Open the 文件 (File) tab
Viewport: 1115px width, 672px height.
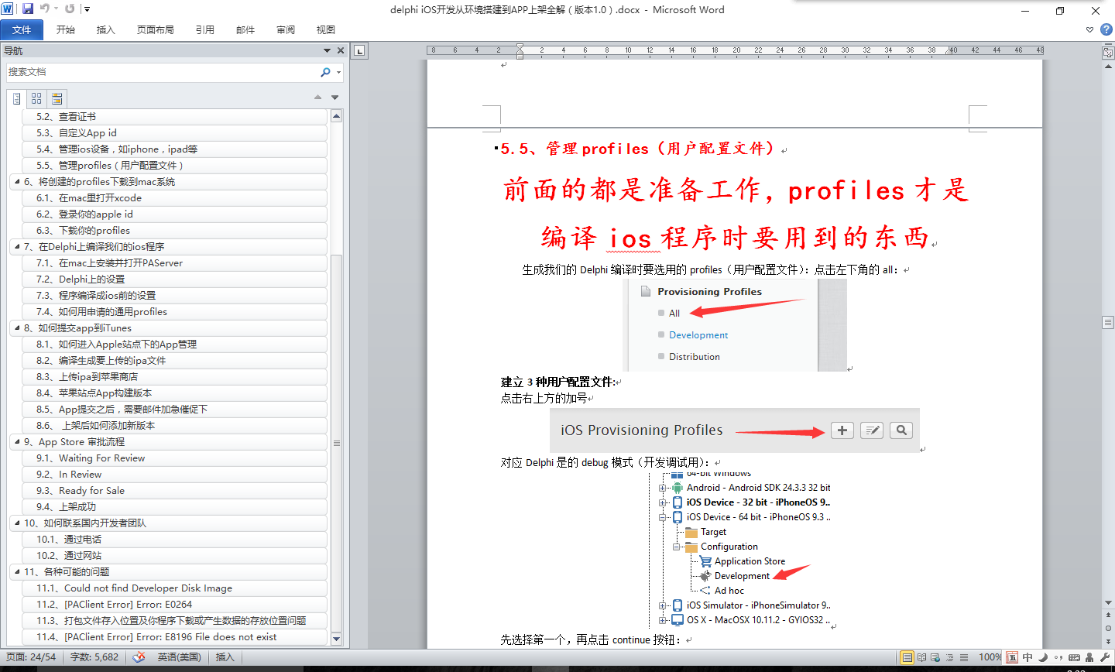tap(22, 29)
